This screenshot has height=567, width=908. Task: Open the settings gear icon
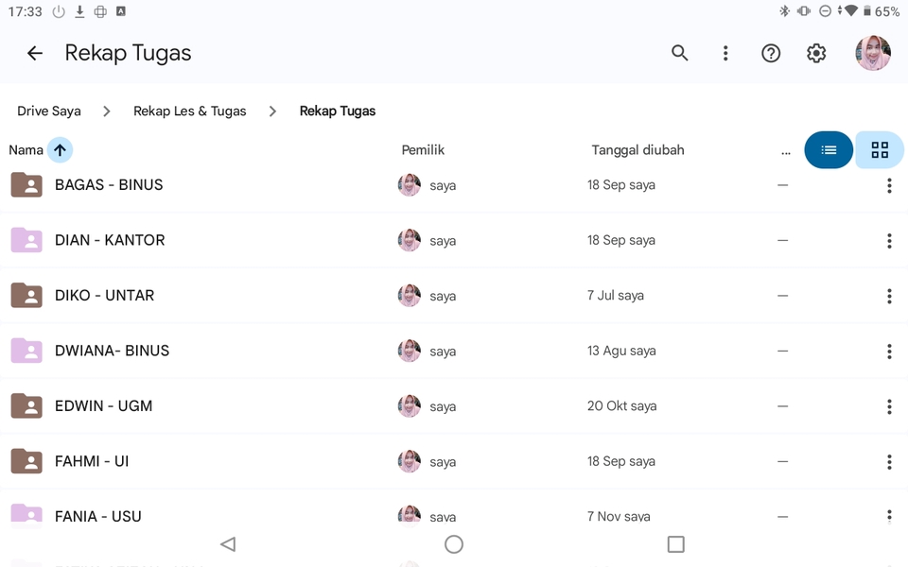coord(816,53)
